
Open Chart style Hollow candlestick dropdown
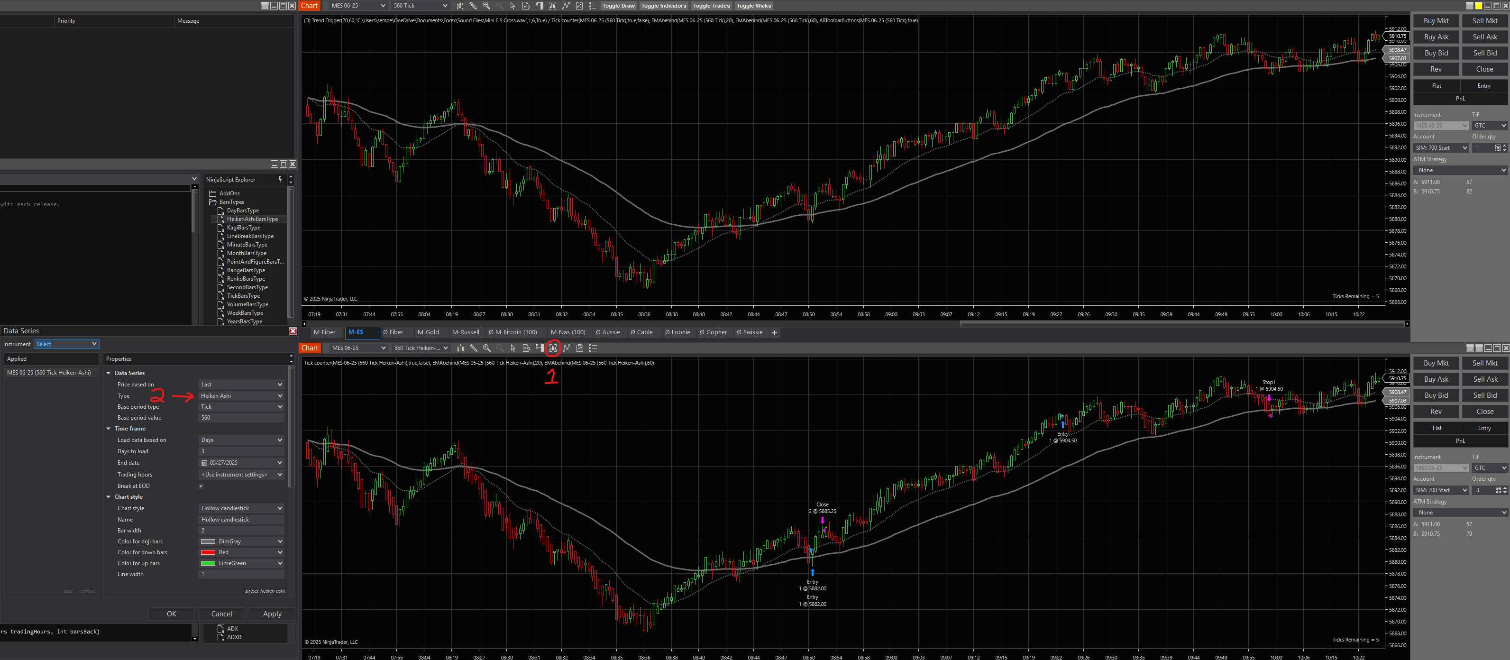[x=241, y=508]
